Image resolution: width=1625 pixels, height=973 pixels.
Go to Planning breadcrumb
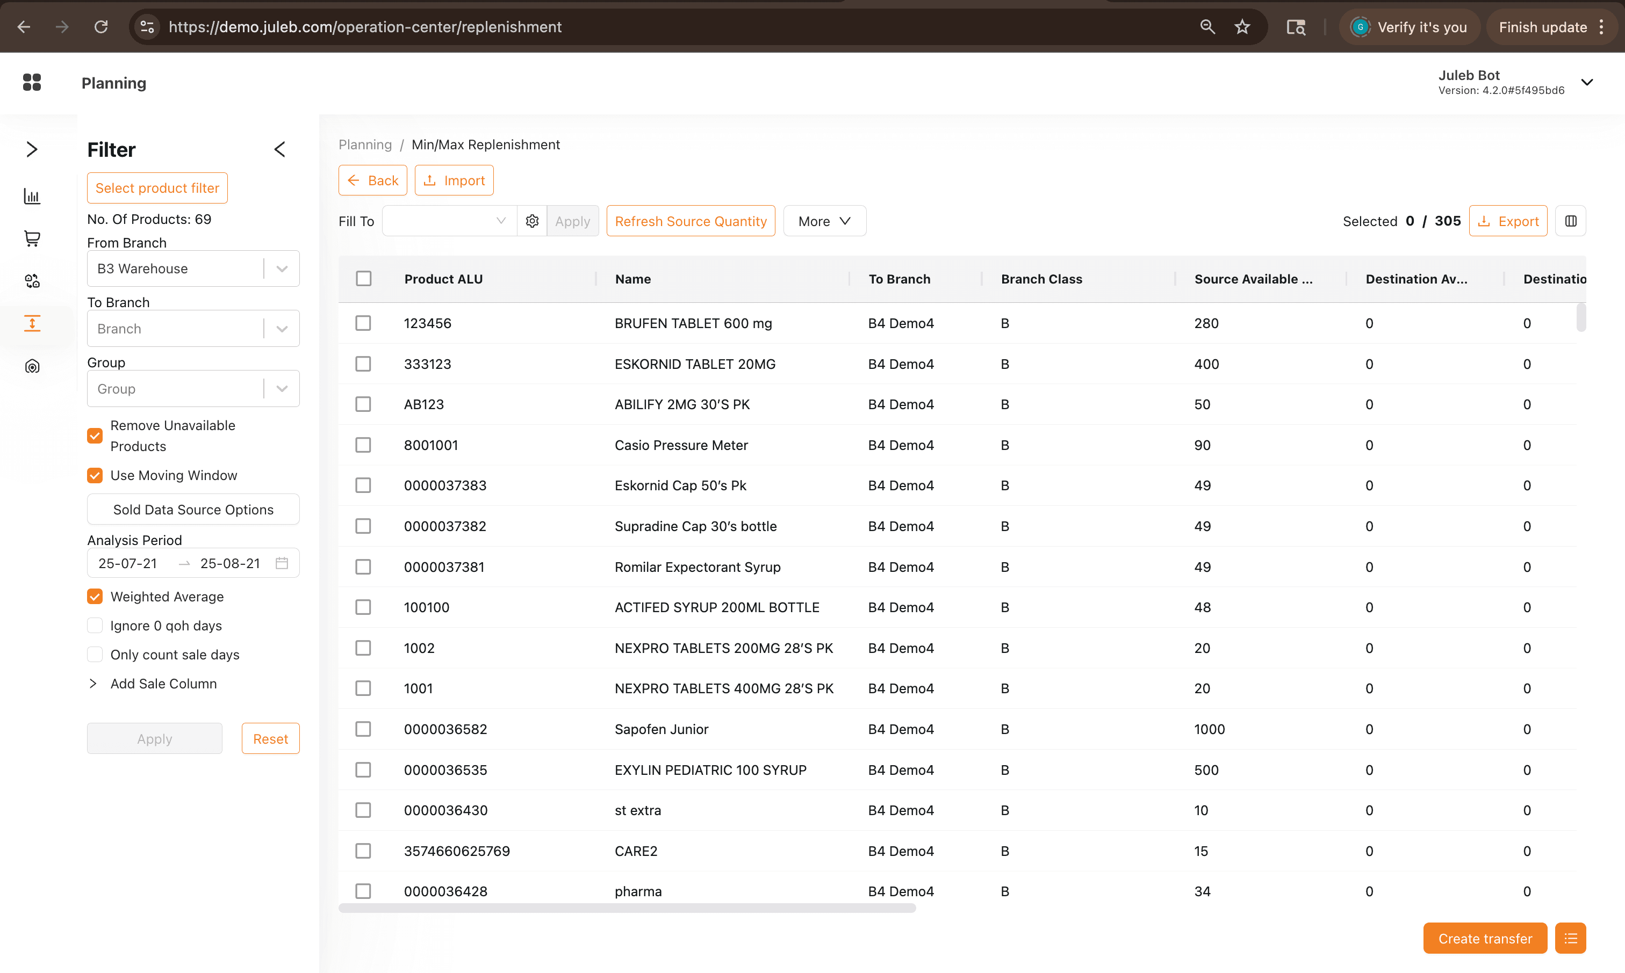click(x=365, y=144)
